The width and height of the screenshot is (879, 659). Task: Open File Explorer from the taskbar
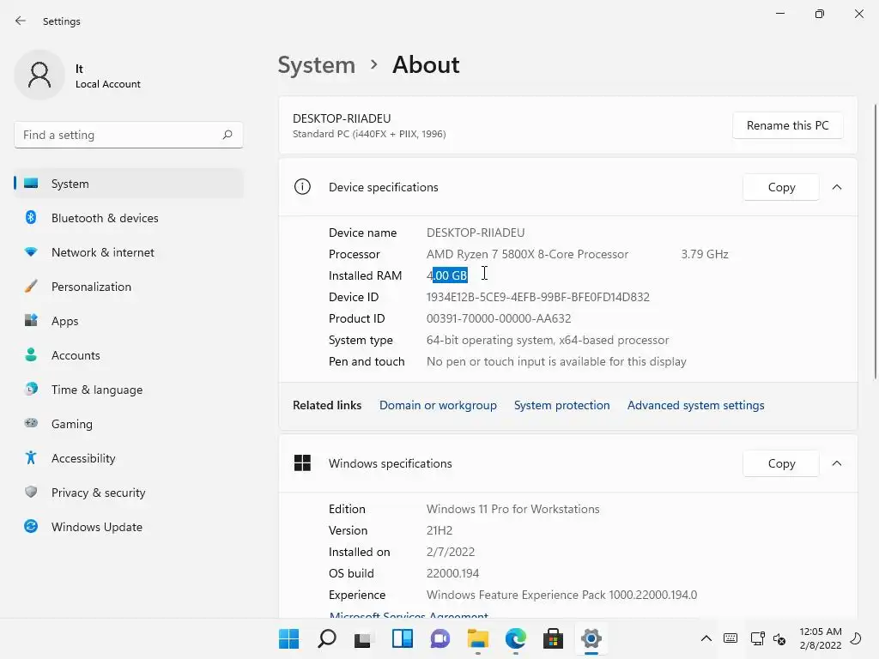pyautogui.click(x=477, y=638)
